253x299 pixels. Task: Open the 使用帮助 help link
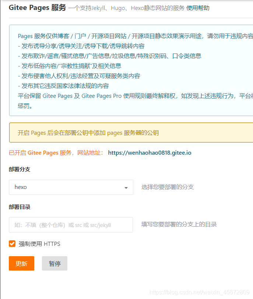(x=198, y=8)
